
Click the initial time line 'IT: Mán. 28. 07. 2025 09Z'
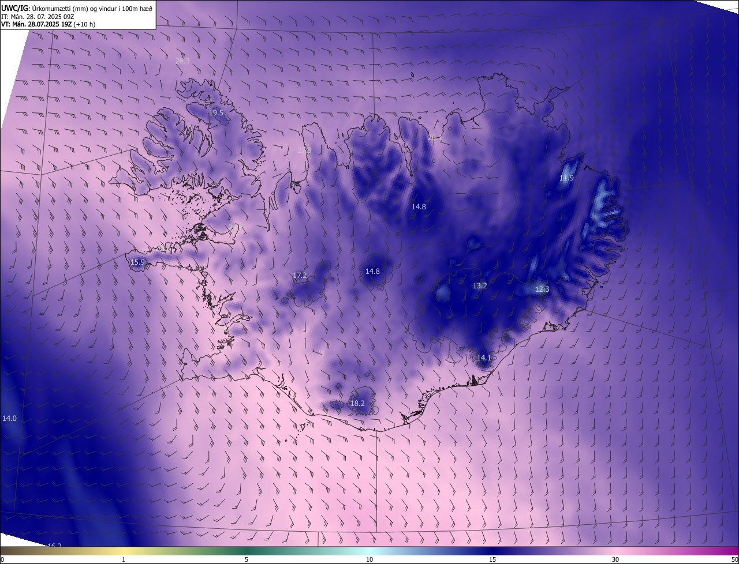pyautogui.click(x=38, y=16)
